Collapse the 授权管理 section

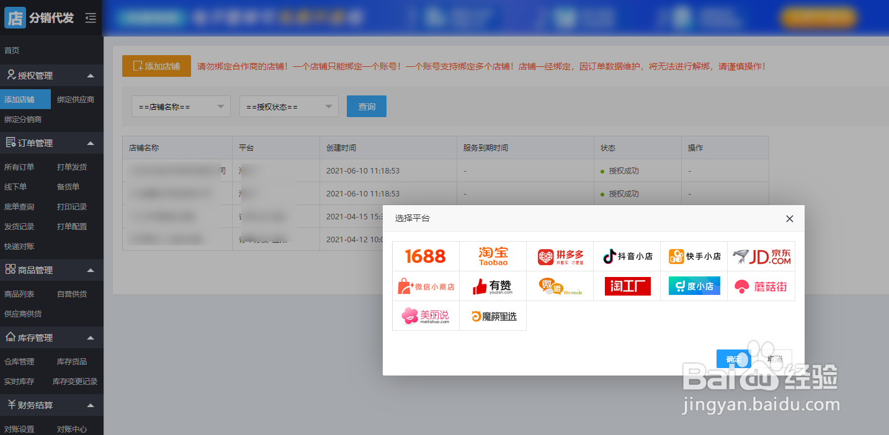pos(91,76)
